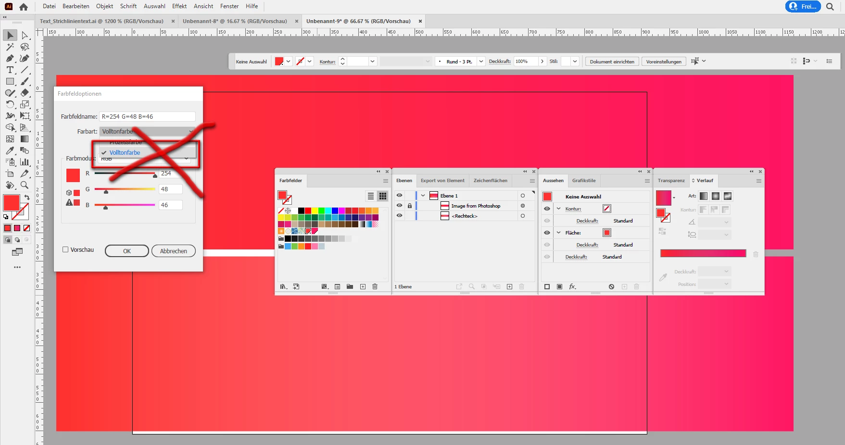Toggle Kontur visibility in Aussehen panel

(x=547, y=209)
